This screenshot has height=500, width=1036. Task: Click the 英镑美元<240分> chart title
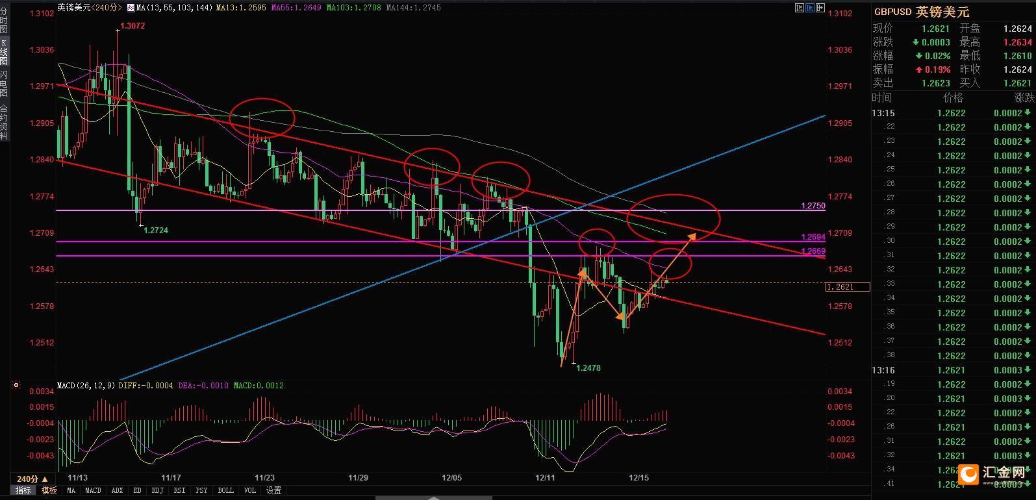[90, 8]
